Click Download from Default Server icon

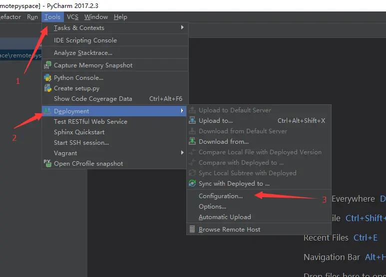[192, 131]
